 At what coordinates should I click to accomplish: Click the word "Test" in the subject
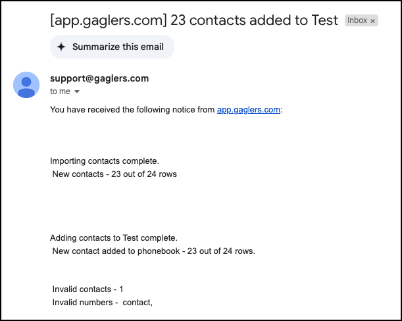point(324,20)
